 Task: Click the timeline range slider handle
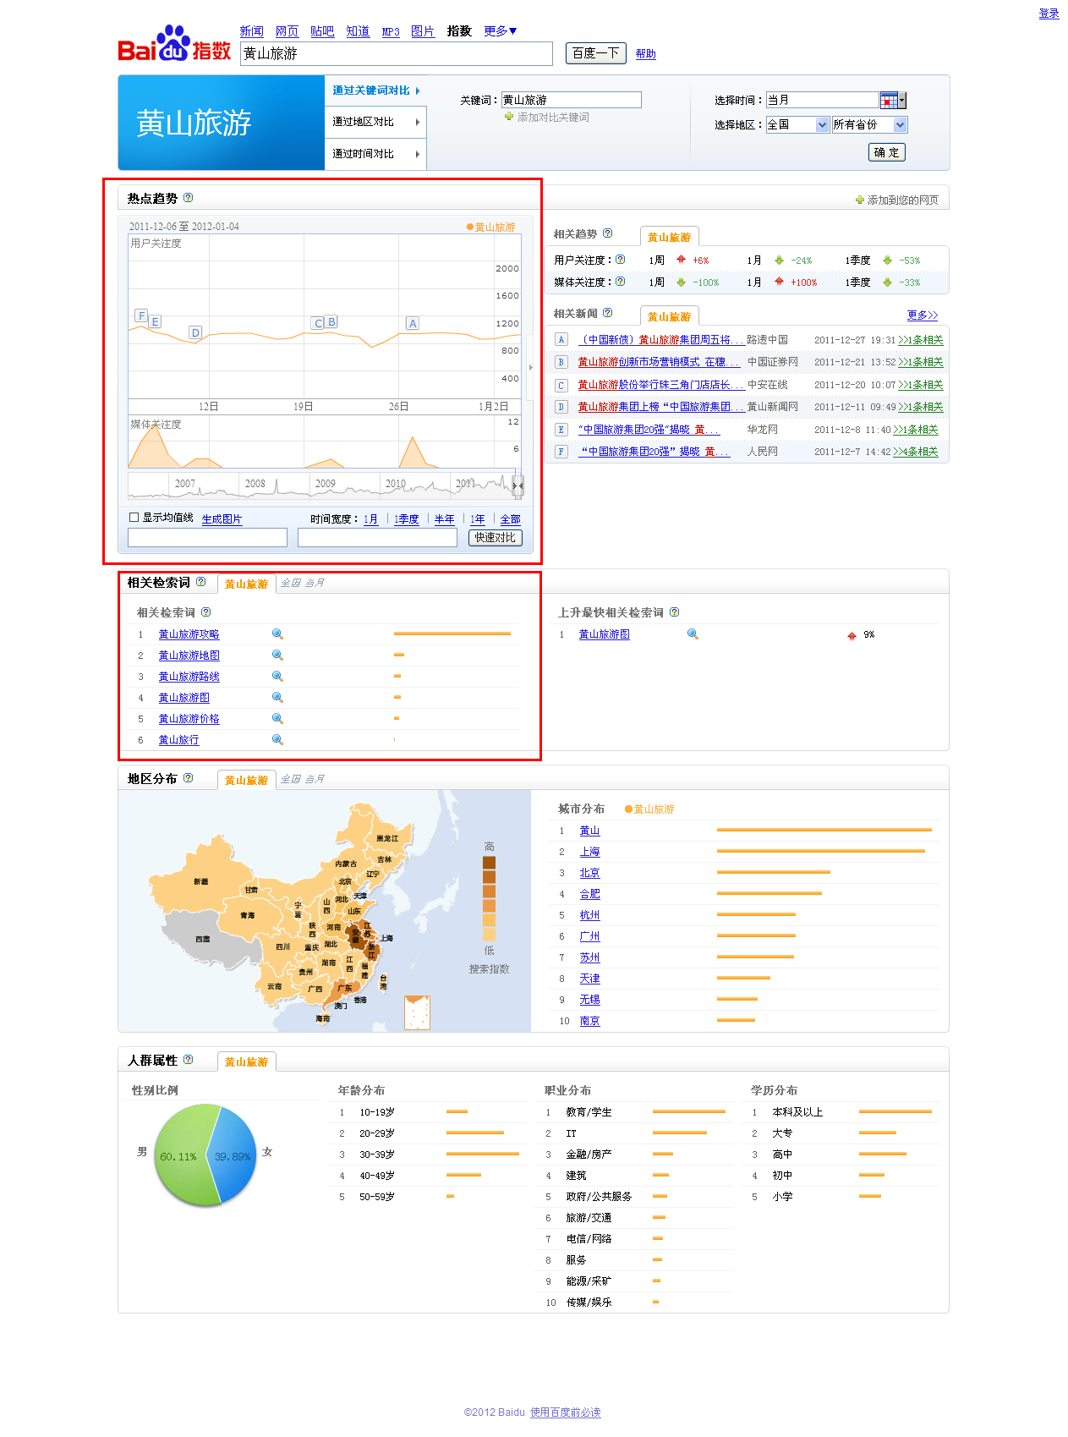point(518,485)
